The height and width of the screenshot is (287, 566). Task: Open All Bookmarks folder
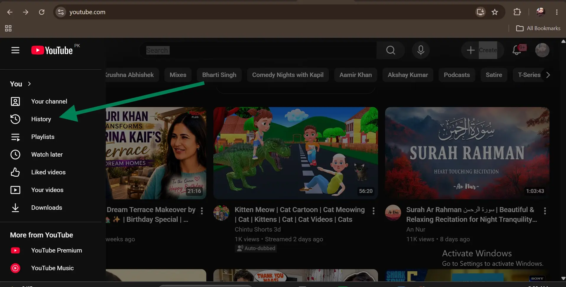[x=538, y=28]
